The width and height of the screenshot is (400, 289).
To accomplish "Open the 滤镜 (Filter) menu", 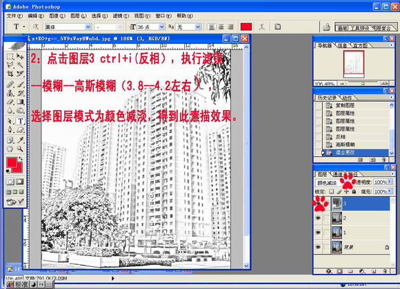I will click(x=121, y=16).
